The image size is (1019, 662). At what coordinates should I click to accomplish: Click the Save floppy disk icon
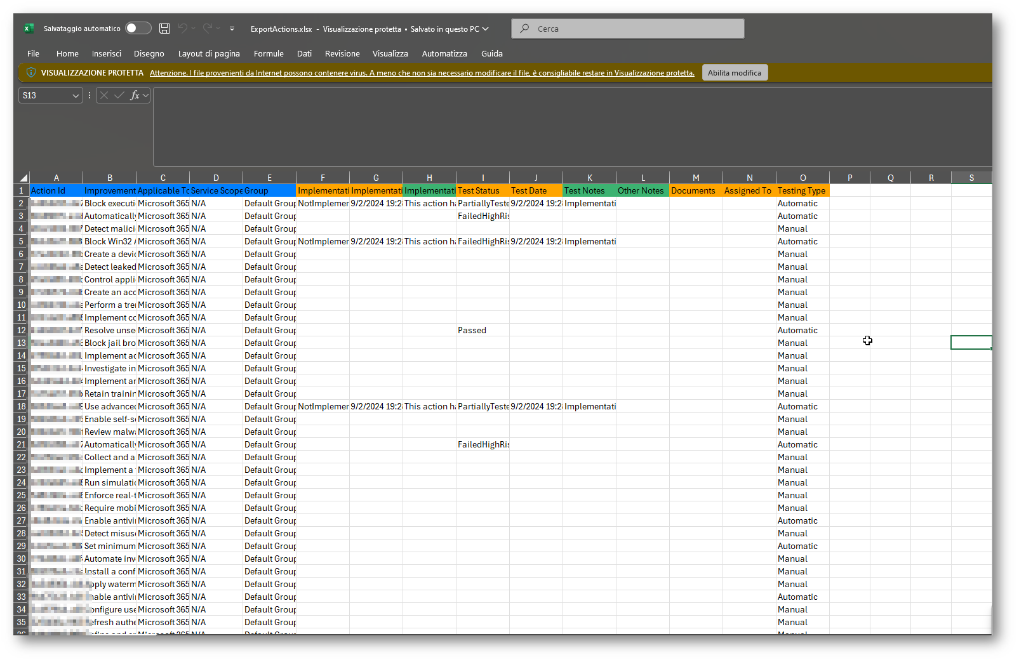(164, 29)
